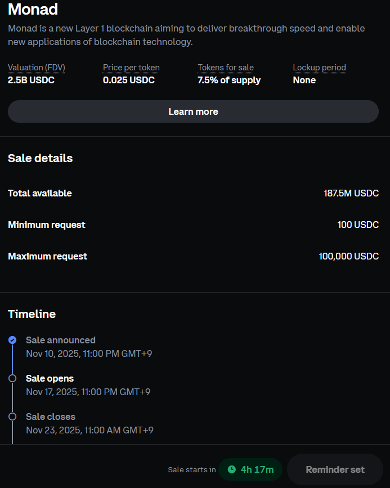Click the 7.5% of supply value
Image resolution: width=390 pixels, height=488 pixels.
(x=229, y=80)
